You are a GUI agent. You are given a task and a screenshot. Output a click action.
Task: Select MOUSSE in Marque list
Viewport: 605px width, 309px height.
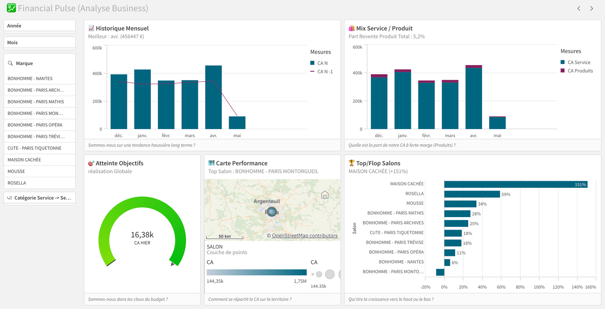[40, 171]
